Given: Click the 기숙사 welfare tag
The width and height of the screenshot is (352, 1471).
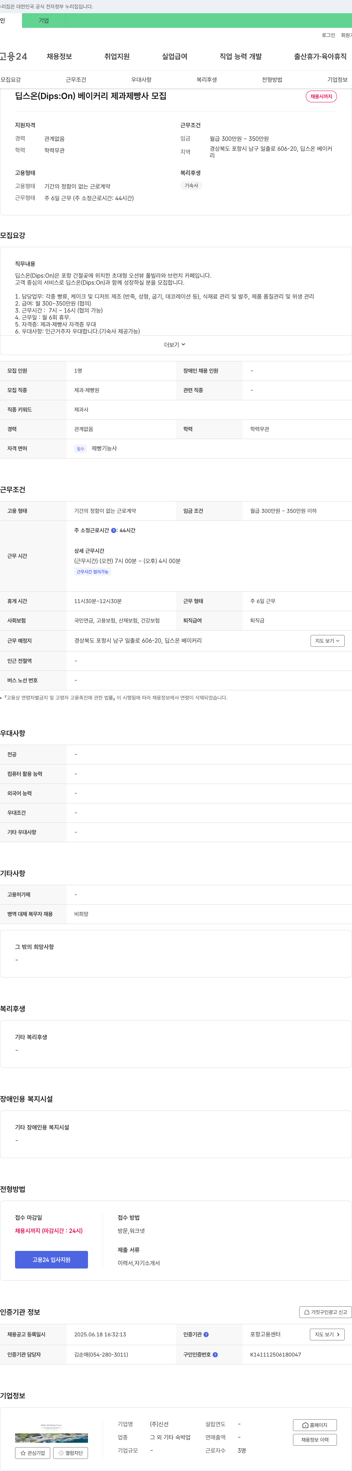Looking at the screenshot, I should tap(192, 186).
